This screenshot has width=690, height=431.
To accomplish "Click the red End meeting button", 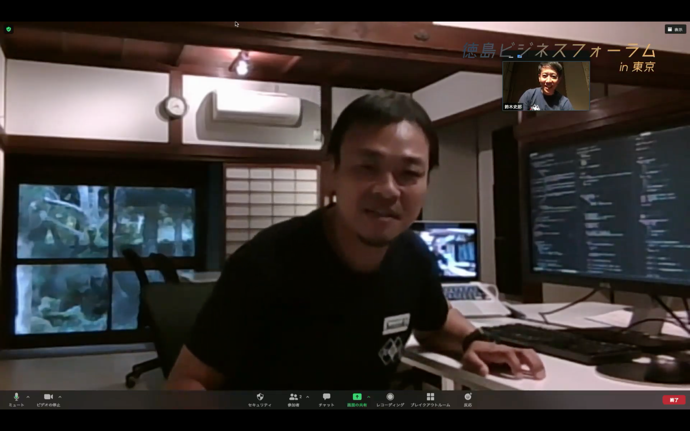I will [674, 400].
